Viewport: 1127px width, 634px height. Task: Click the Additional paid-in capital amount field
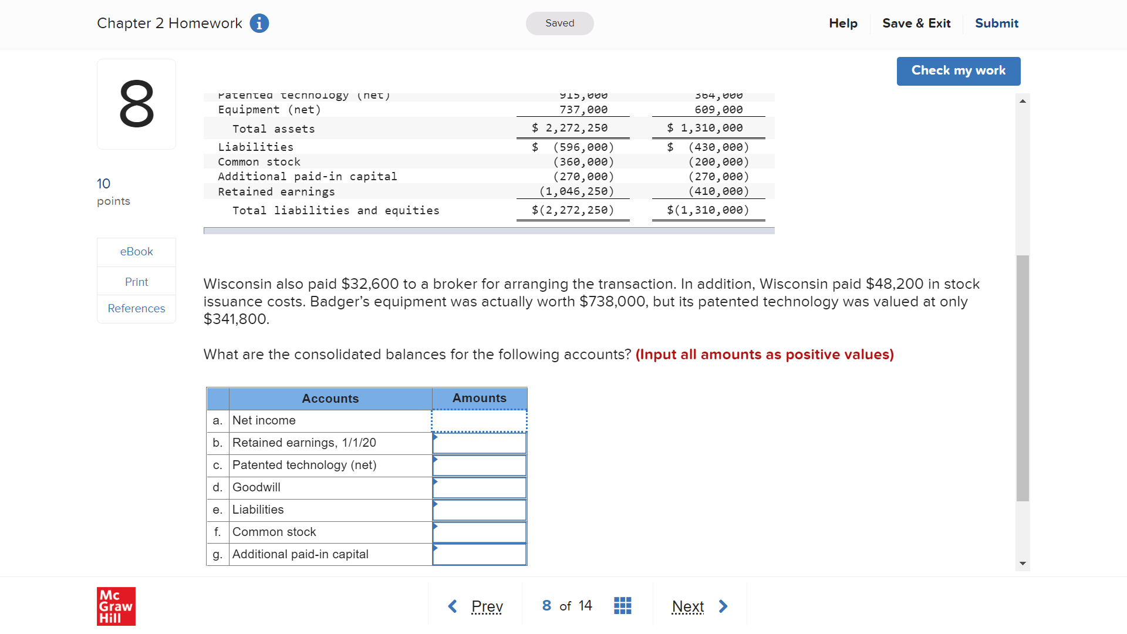pyautogui.click(x=479, y=554)
